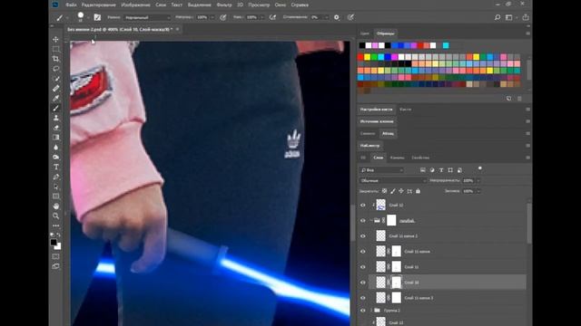The height and width of the screenshot is (326, 581).
Task: Open the smoothing percentage dropdown
Action: 326,17
